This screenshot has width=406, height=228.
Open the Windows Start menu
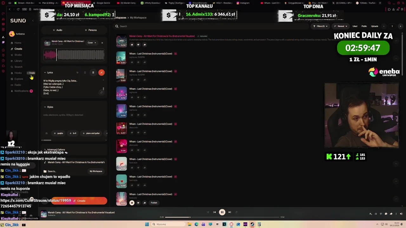[147, 224]
